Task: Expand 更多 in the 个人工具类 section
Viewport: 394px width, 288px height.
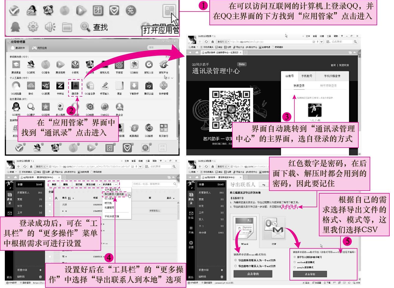Action: click(x=169, y=78)
